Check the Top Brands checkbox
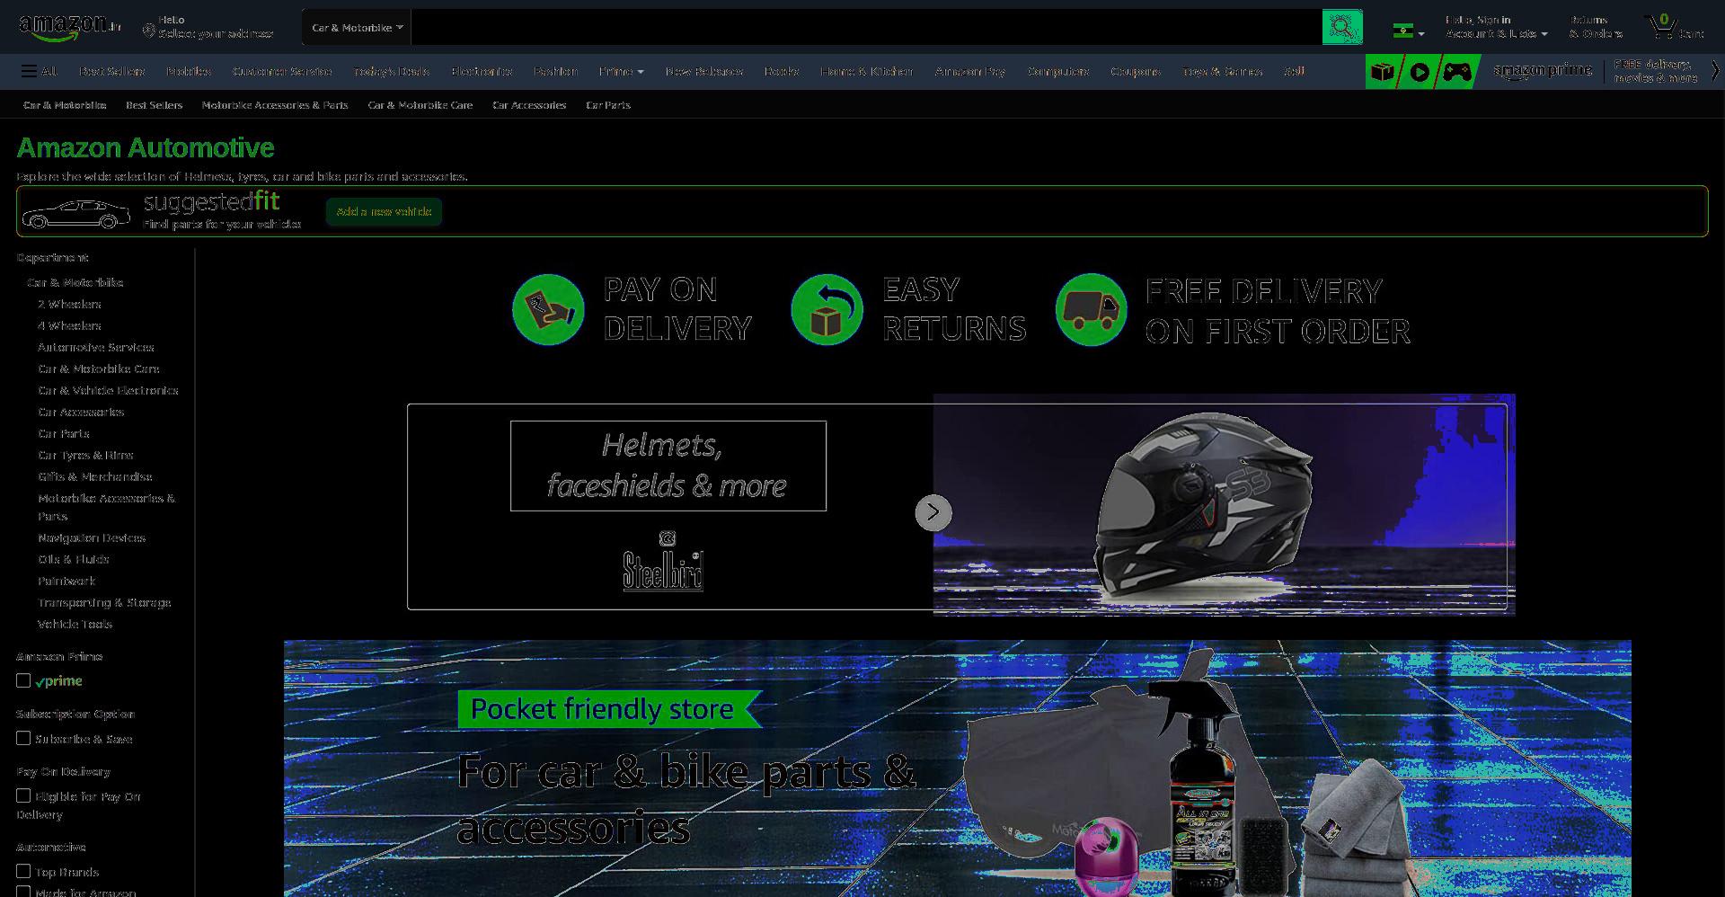The image size is (1725, 897). point(23,871)
